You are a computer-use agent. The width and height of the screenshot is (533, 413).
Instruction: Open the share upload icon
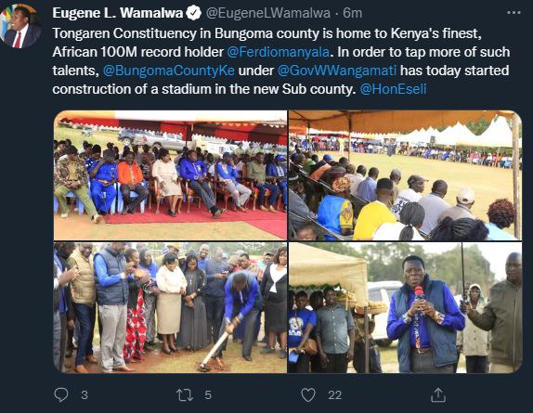tap(438, 394)
